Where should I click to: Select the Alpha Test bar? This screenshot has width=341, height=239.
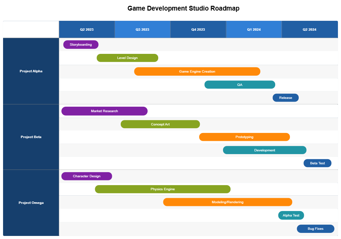[x=291, y=215]
